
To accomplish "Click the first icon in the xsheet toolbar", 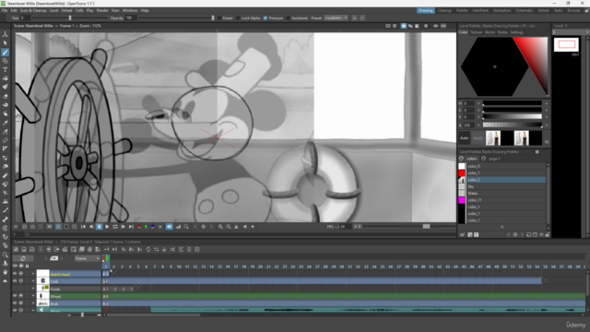I will point(16,250).
